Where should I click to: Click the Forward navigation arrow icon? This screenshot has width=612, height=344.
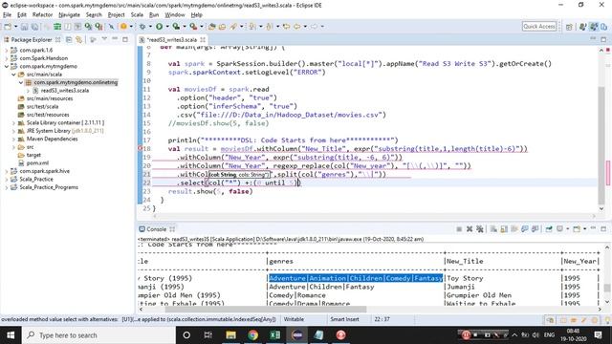coord(314,27)
